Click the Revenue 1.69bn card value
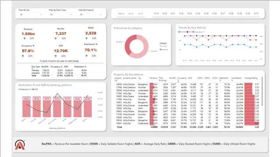280x157 pixels. pos(28,34)
